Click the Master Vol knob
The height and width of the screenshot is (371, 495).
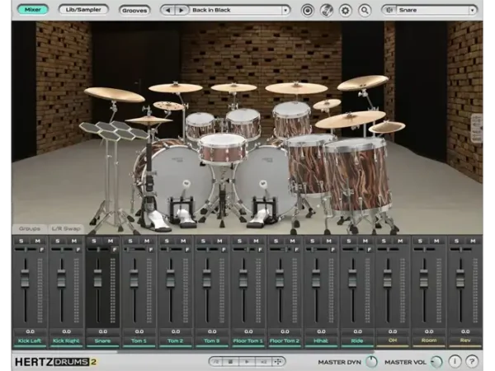pyautogui.click(x=437, y=362)
